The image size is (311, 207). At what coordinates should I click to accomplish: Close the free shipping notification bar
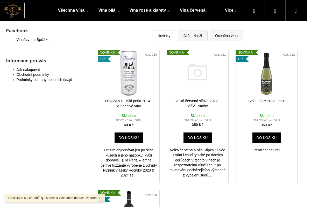(99, 198)
